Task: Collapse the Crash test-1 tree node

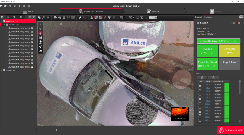Action: point(2,21)
